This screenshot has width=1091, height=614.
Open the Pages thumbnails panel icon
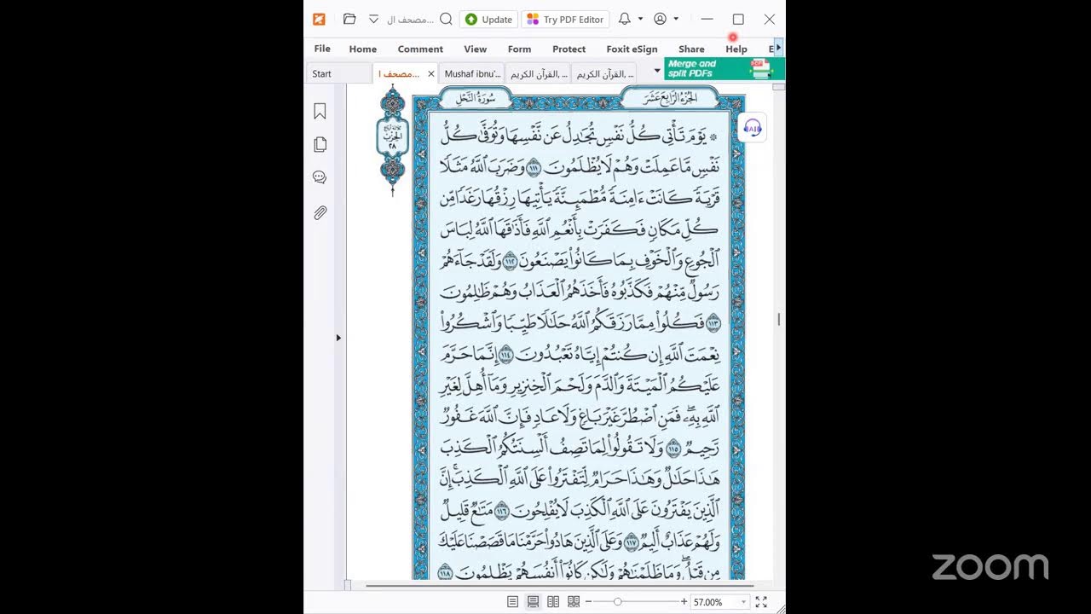[320, 144]
